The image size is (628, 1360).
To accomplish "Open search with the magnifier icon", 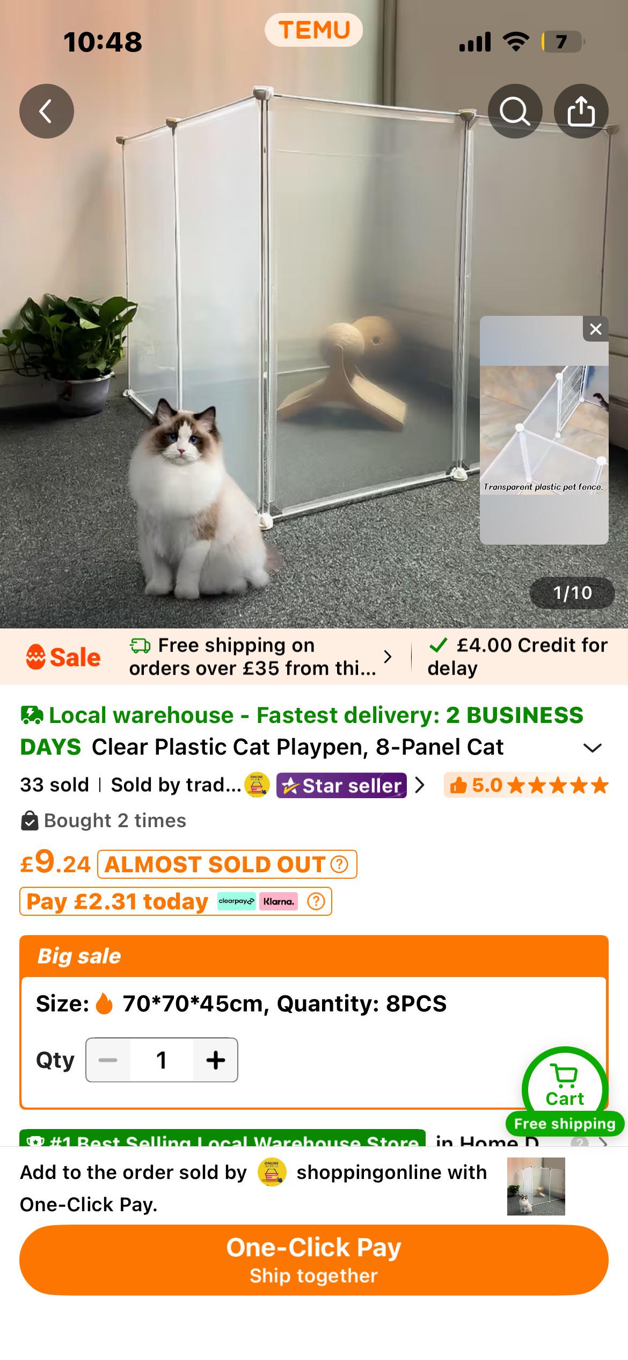I will click(515, 111).
